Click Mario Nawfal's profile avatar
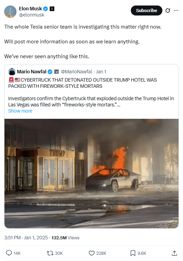Screen dimensions: 183x261 [x=12, y=72]
